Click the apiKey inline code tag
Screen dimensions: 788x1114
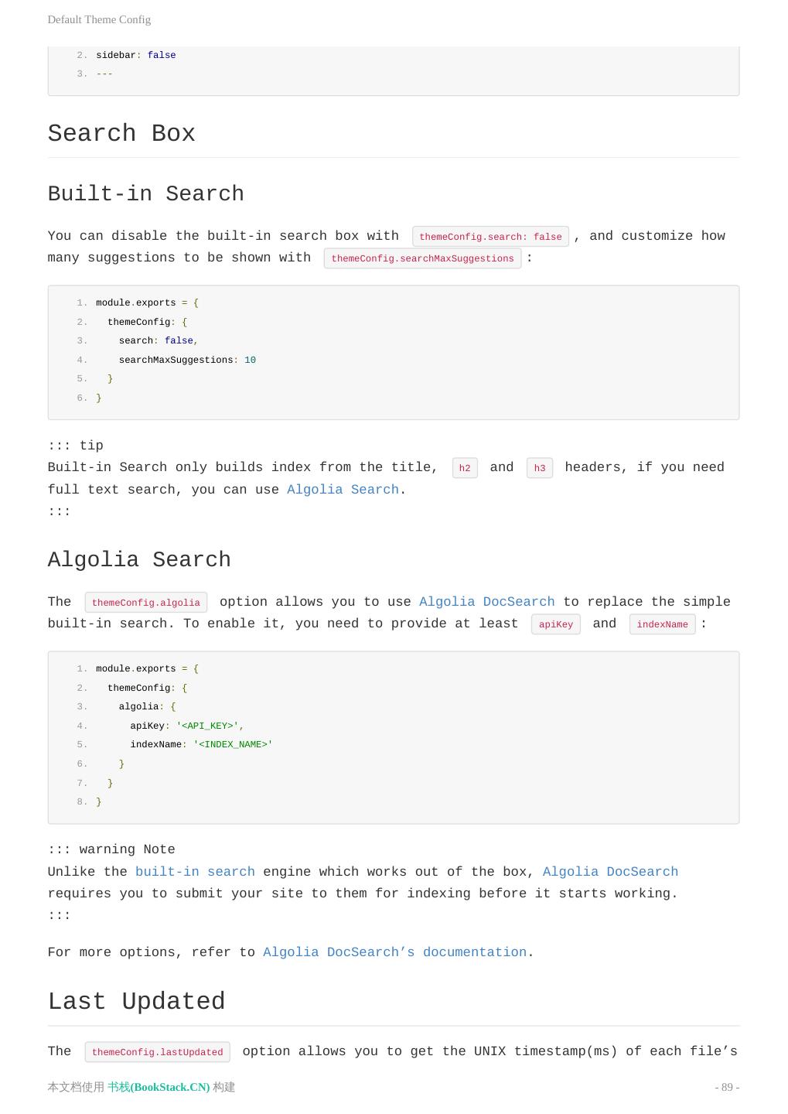(556, 624)
